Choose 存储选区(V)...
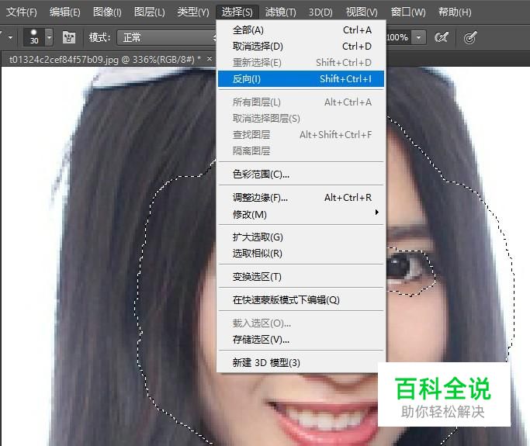 pyautogui.click(x=301, y=340)
